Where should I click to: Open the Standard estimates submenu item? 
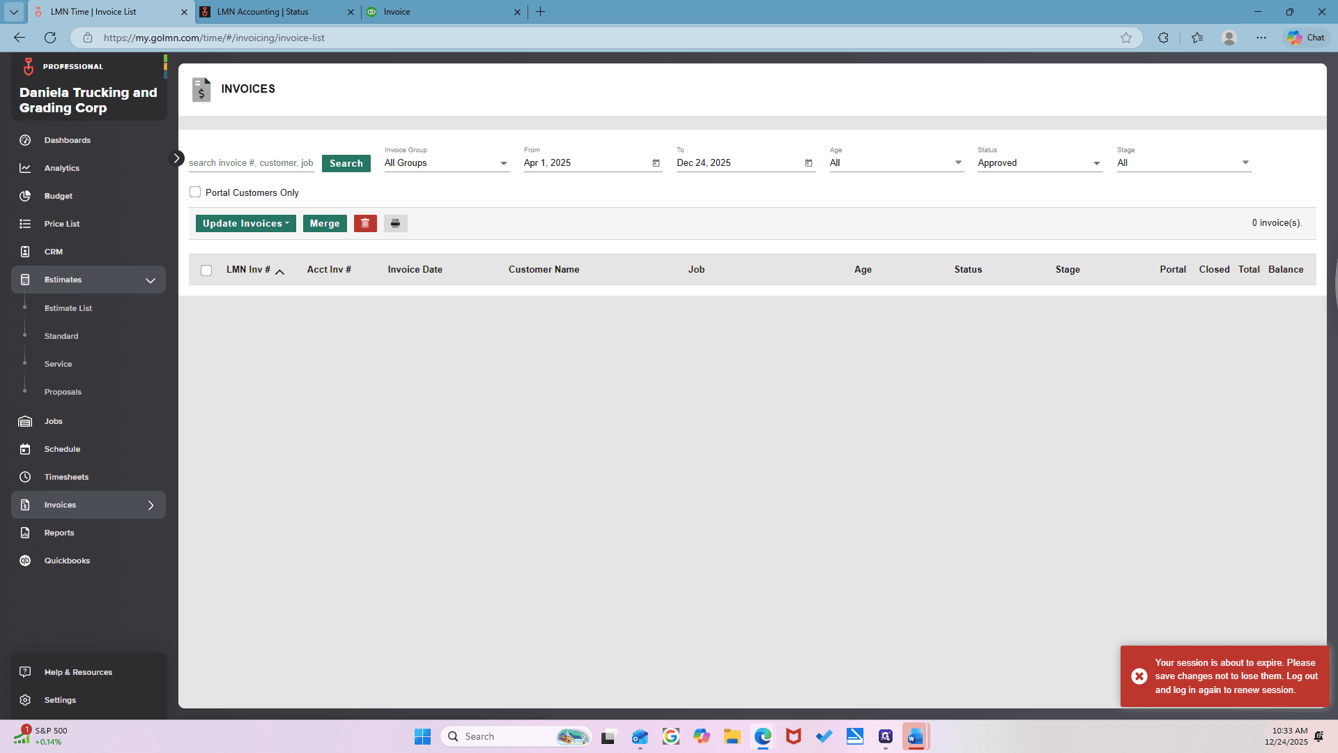click(x=61, y=336)
